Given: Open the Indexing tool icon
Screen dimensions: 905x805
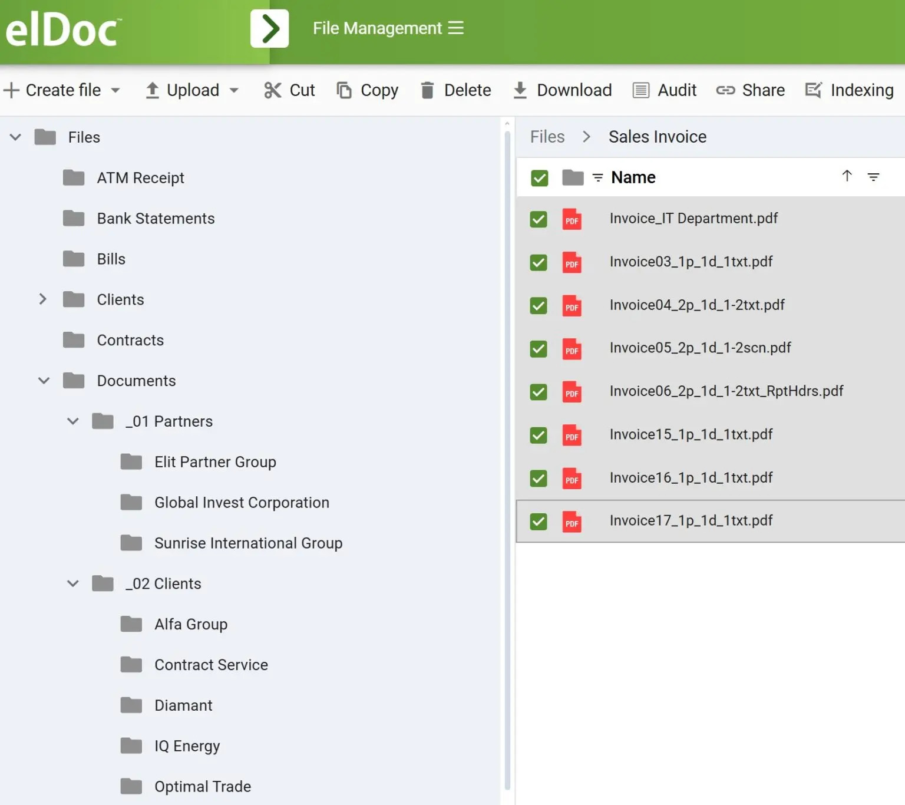Looking at the screenshot, I should [813, 90].
